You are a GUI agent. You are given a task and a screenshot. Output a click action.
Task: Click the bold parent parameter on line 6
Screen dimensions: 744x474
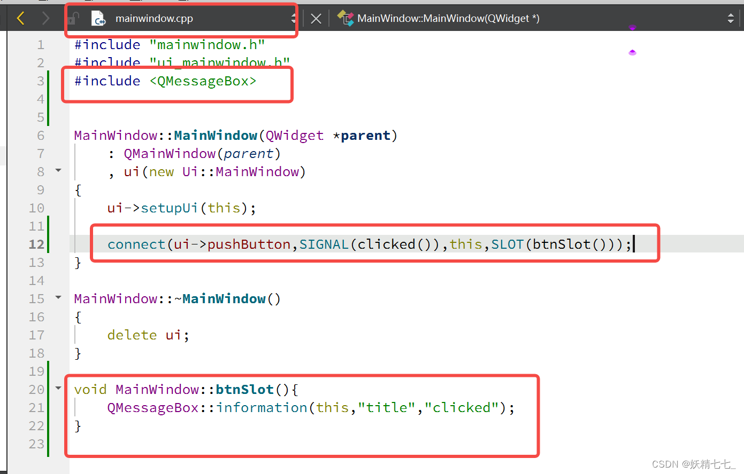pyautogui.click(x=365, y=136)
